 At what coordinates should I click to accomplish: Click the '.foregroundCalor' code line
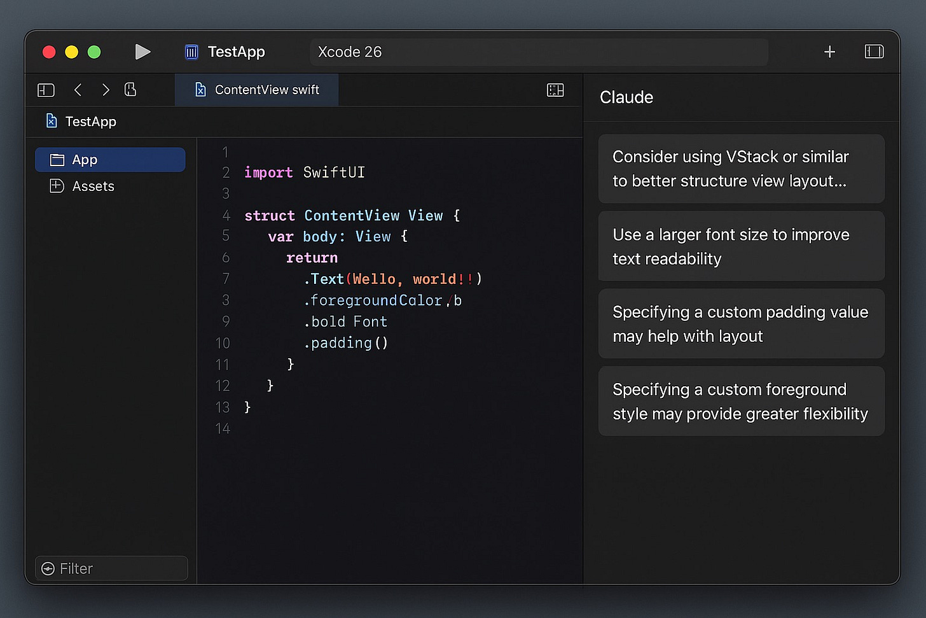383,300
